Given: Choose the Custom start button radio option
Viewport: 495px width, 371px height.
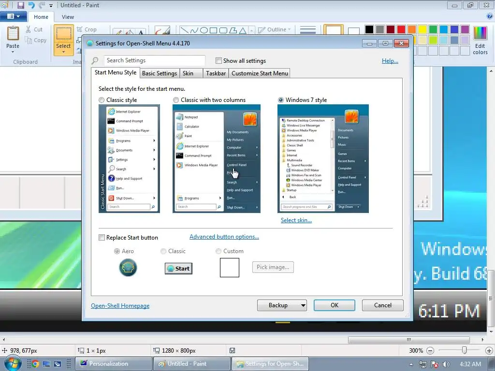Looking at the screenshot, I should [x=218, y=251].
